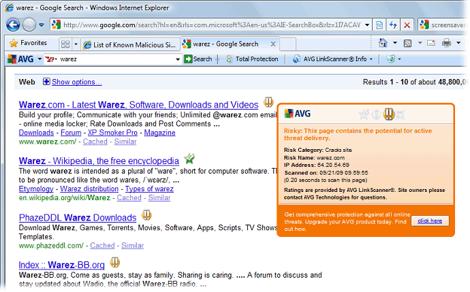Click green safe star beside Wikipedia result
Image resolution: width=470 pixels, height=292 pixels.
(189, 159)
